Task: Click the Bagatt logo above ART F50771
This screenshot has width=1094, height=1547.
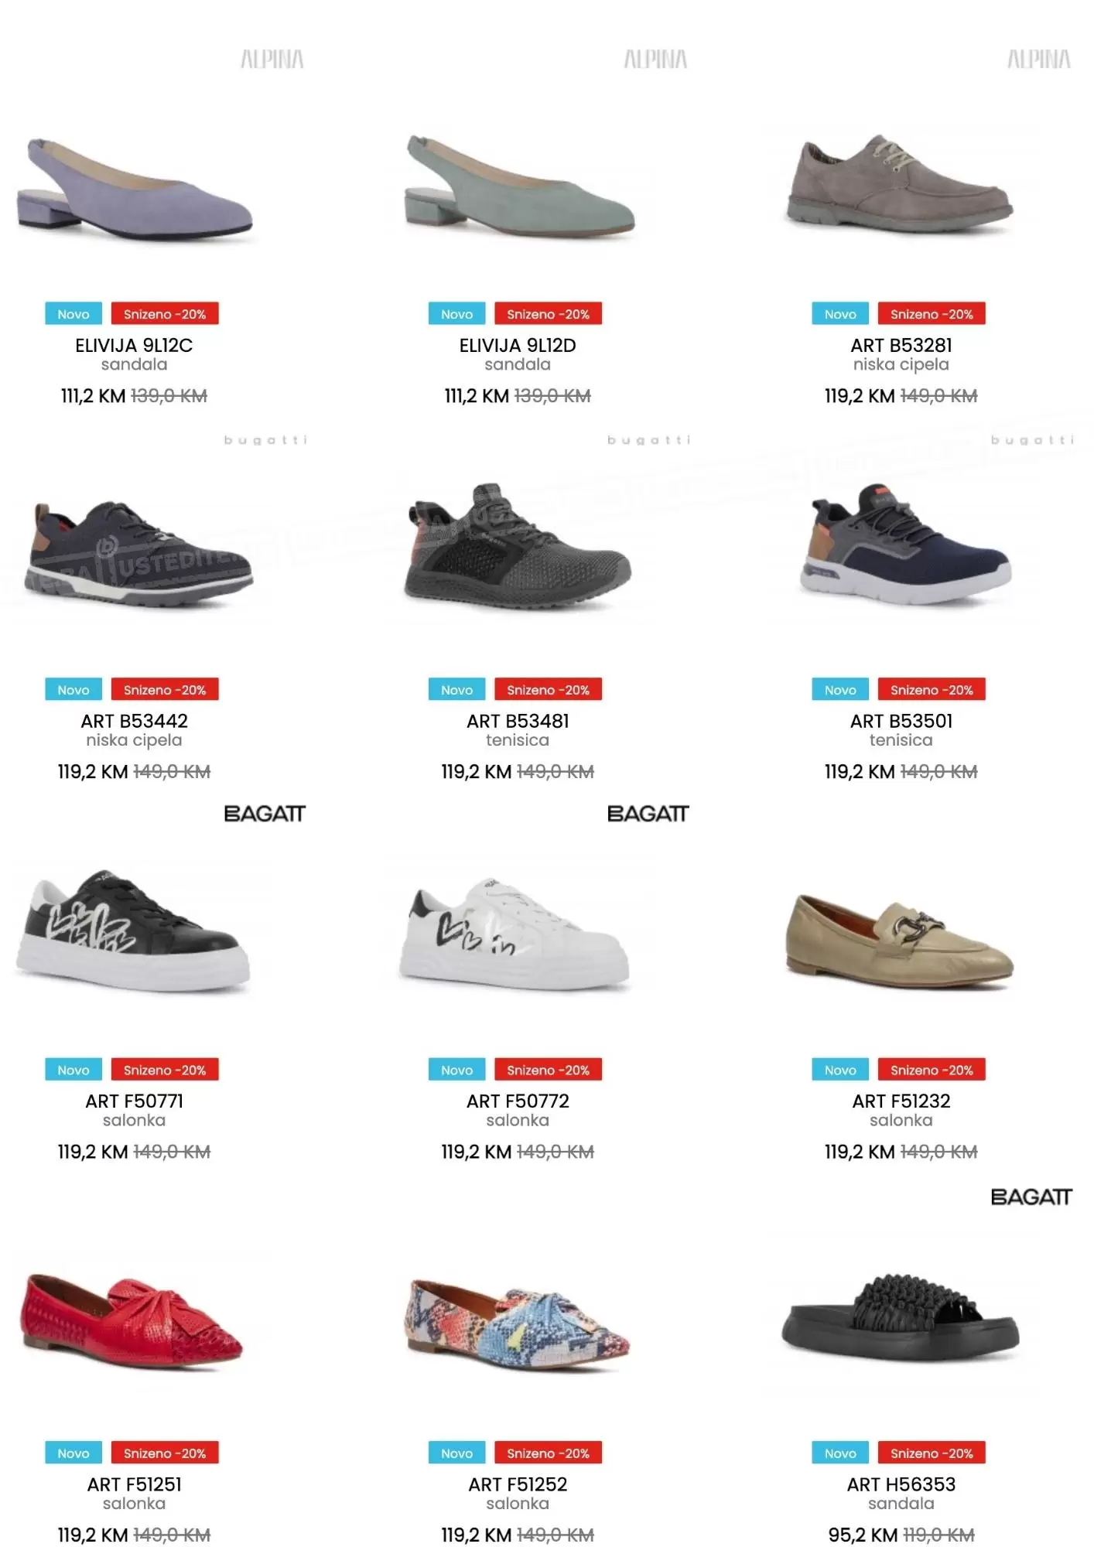Action: click(x=265, y=814)
